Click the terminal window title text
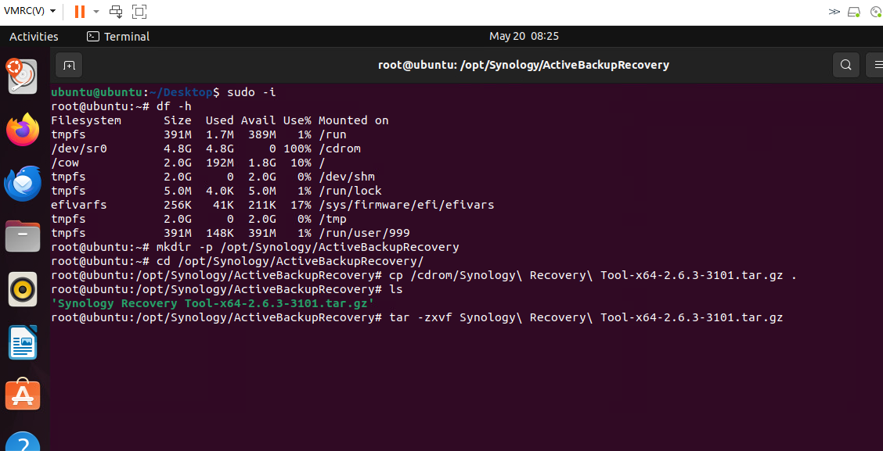This screenshot has width=883, height=451. pyautogui.click(x=523, y=65)
